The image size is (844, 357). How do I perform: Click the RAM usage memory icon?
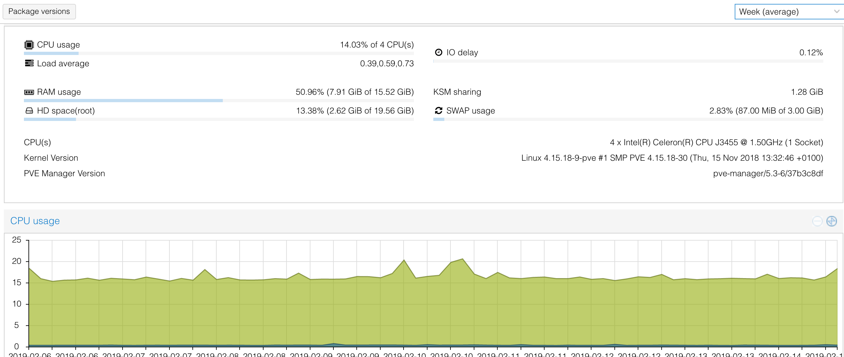(29, 92)
